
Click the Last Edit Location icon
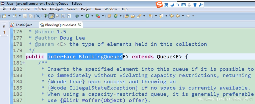pyautogui.click(x=171, y=16)
